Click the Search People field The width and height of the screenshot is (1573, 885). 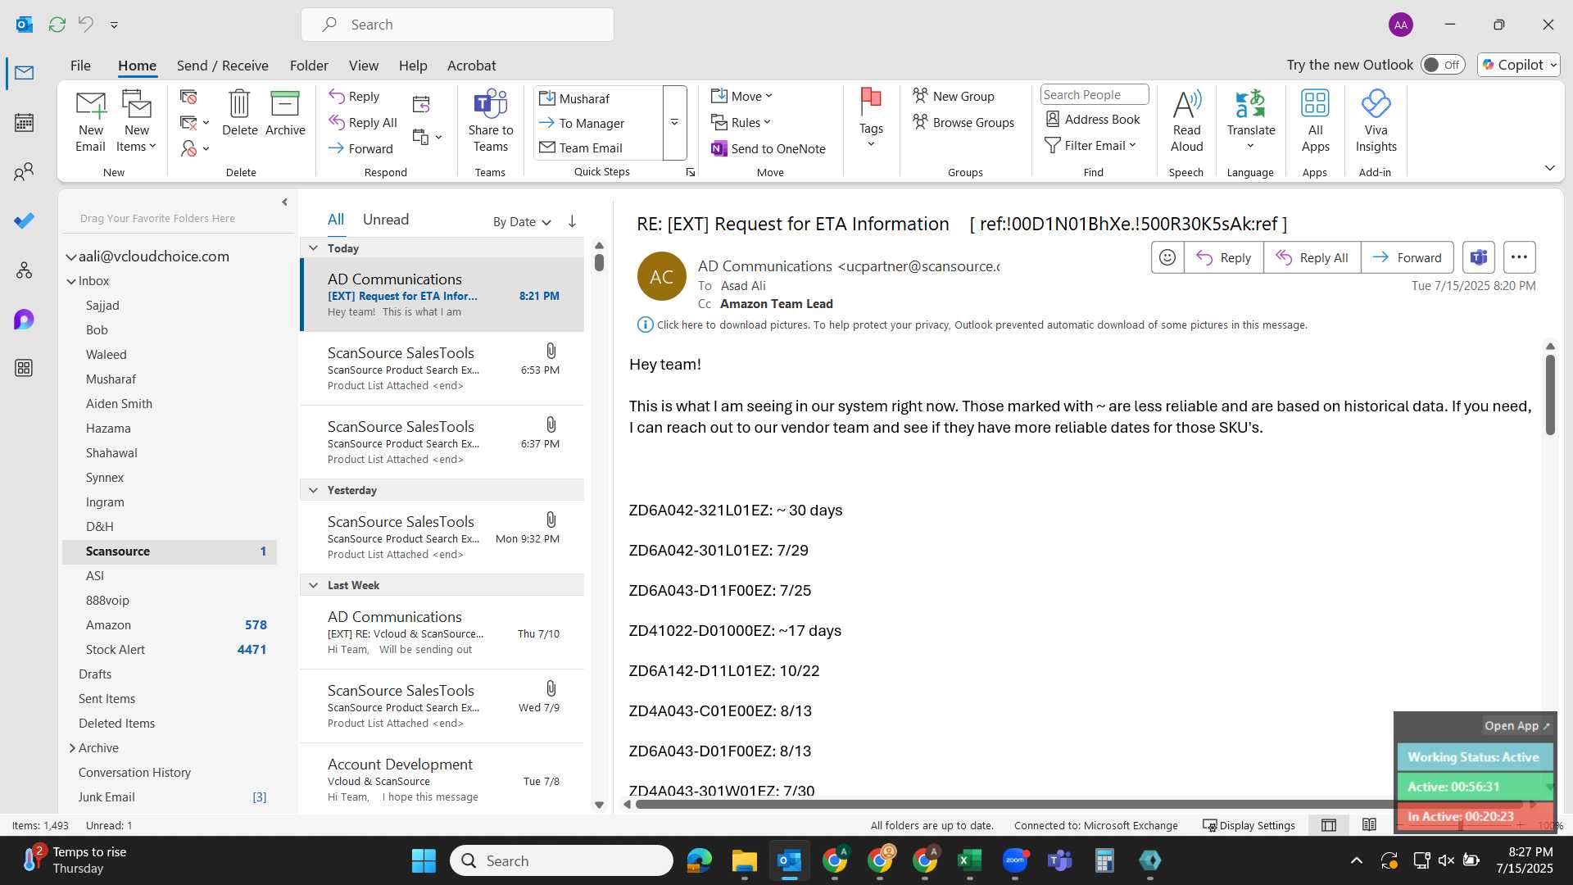1094,95
